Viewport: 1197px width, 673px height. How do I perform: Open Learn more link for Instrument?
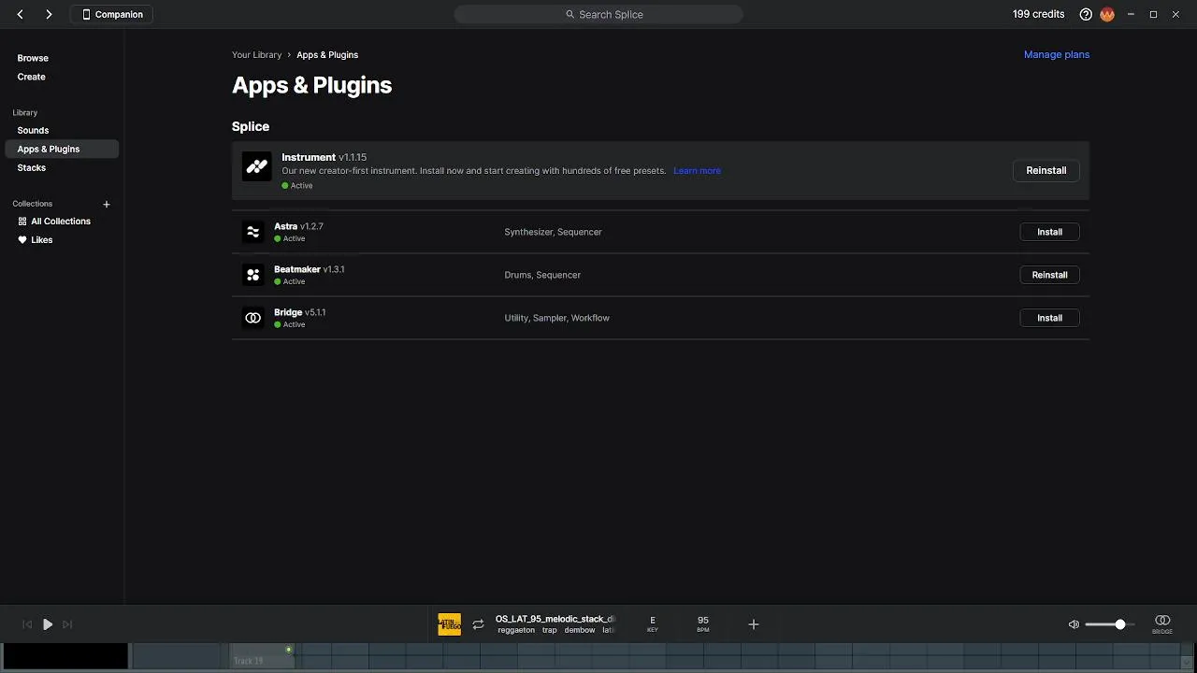(x=697, y=171)
